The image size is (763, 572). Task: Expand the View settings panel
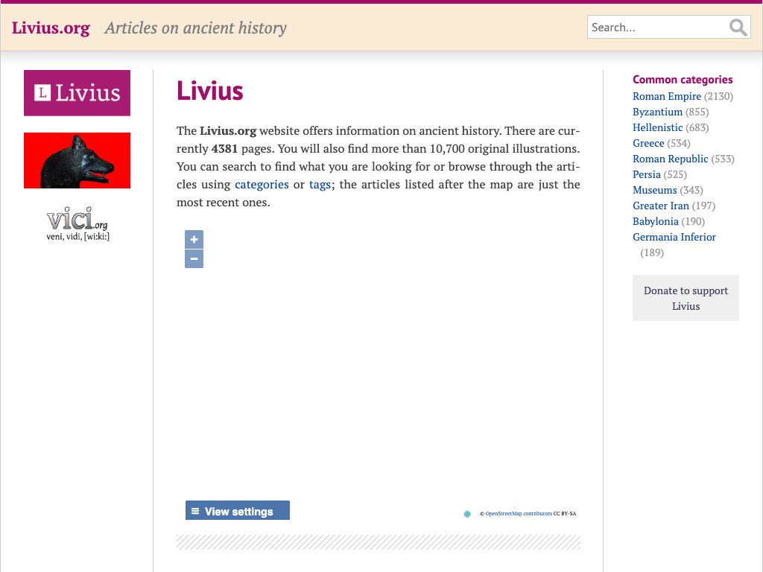click(x=237, y=511)
